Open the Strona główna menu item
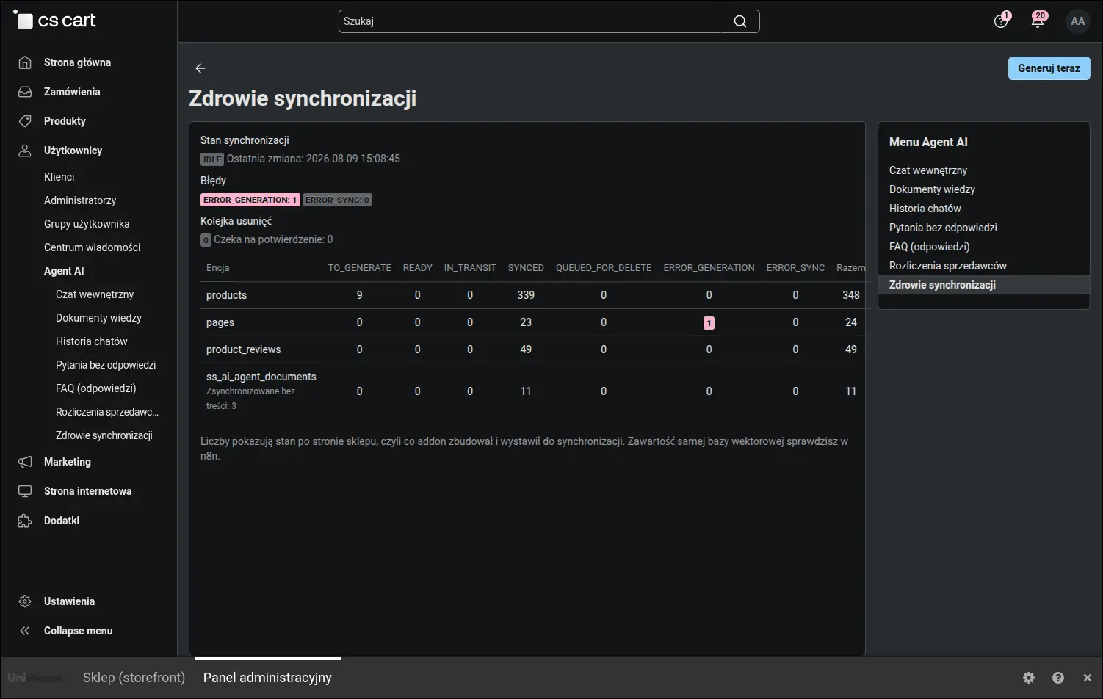Image resolution: width=1103 pixels, height=699 pixels. (77, 62)
